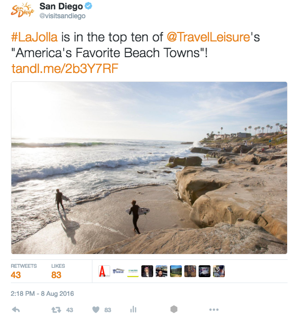The height and width of the screenshot is (321, 295).
Task: Click the San Diego logo avatar
Action: [22, 10]
